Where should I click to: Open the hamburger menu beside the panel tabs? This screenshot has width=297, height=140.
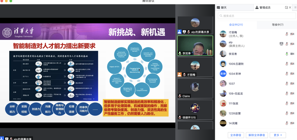(x=295, y=8)
